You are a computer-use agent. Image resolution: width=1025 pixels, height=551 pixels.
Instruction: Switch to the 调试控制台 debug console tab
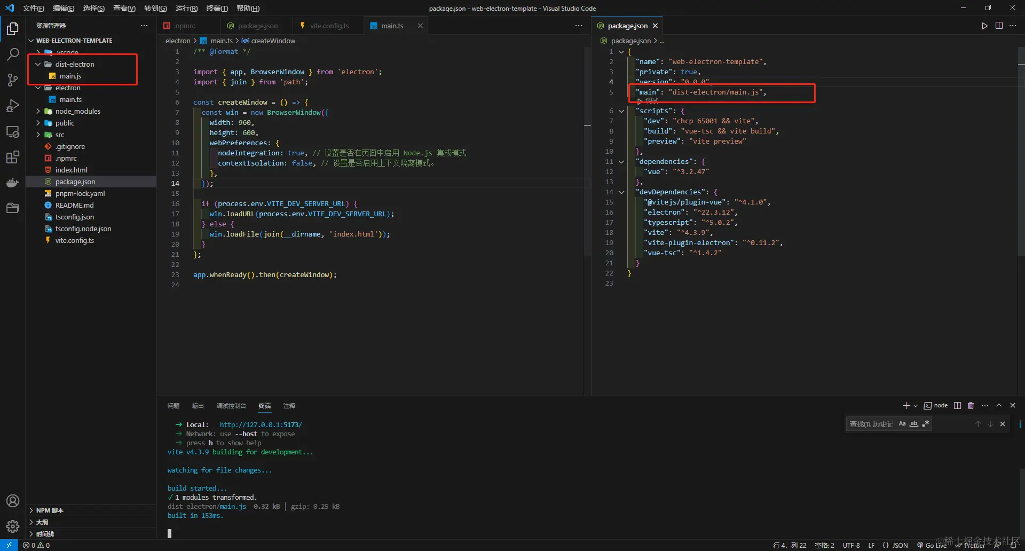click(231, 406)
